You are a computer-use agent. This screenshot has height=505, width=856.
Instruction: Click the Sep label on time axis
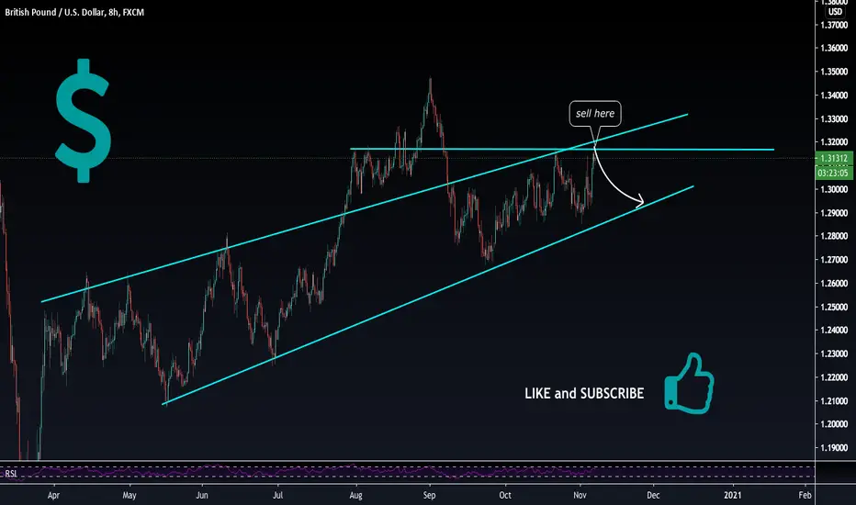click(x=430, y=496)
